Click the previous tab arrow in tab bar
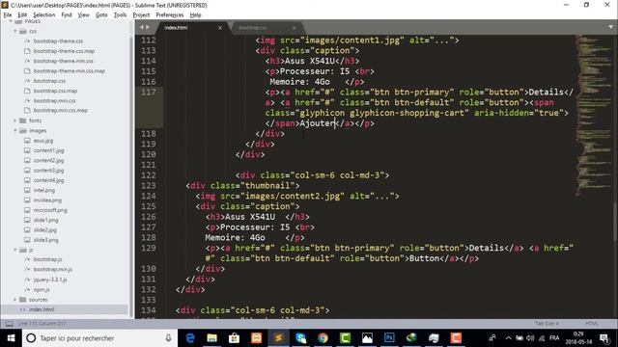 (x=142, y=27)
